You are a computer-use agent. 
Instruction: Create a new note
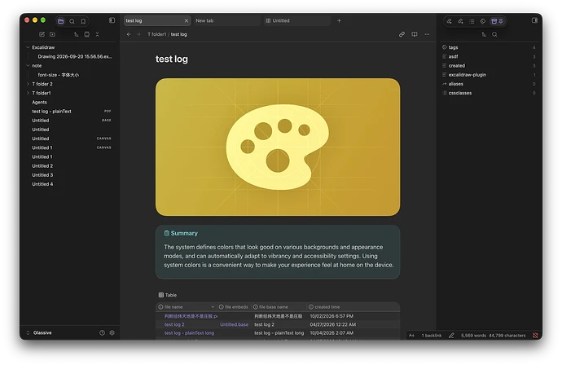tap(42, 34)
